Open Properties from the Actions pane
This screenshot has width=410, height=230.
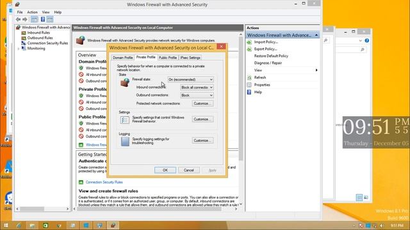[x=262, y=85]
